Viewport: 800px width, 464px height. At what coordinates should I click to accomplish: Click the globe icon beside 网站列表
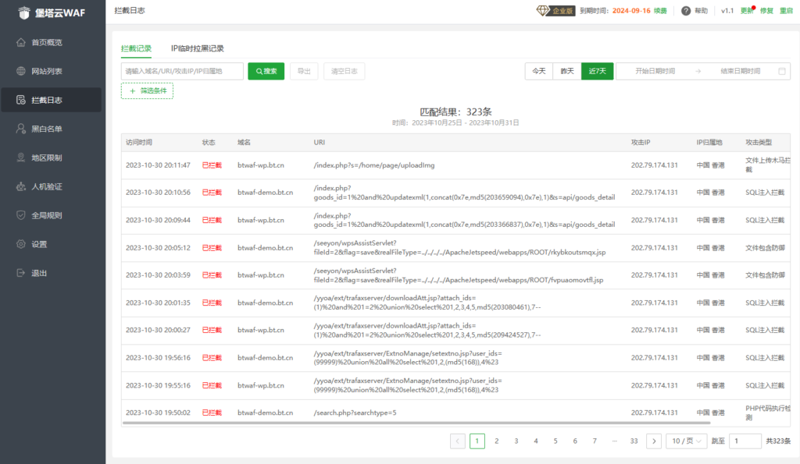pos(21,71)
